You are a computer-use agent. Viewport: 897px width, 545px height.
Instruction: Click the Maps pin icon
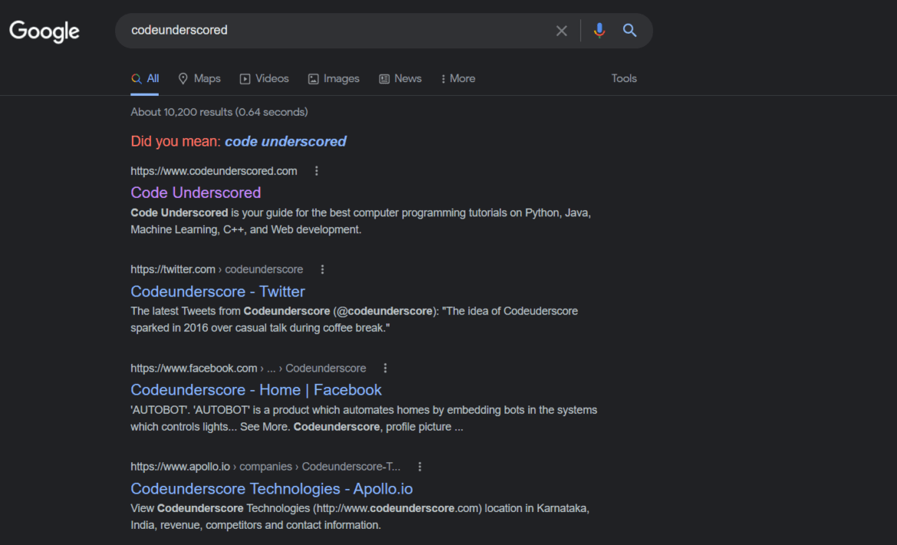coord(183,79)
